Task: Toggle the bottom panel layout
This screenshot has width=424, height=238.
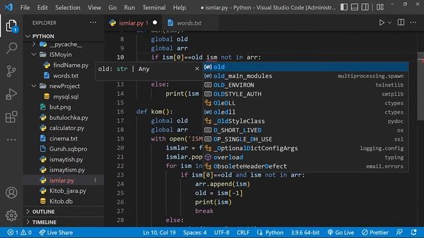Action: click(354, 7)
